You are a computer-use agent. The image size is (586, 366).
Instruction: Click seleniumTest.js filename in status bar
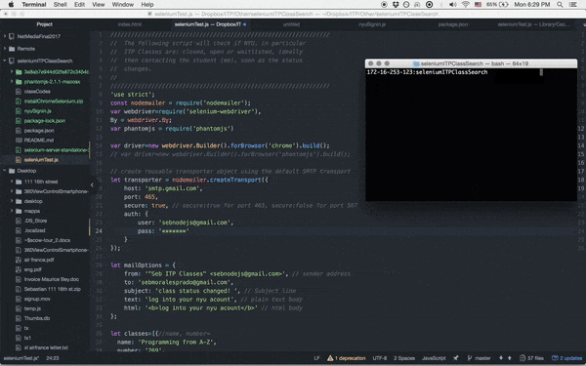(21, 358)
